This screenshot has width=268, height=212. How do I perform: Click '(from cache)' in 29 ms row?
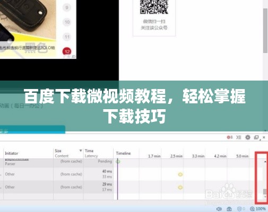click(71, 187)
